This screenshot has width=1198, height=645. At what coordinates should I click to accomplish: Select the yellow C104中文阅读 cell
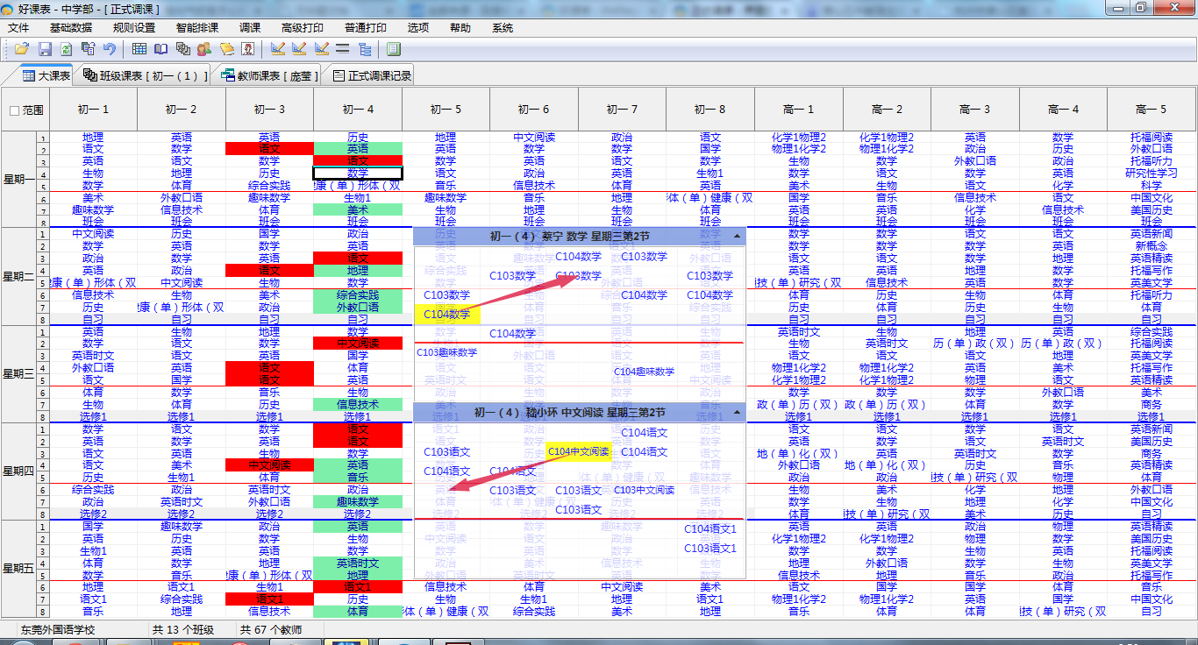578,452
